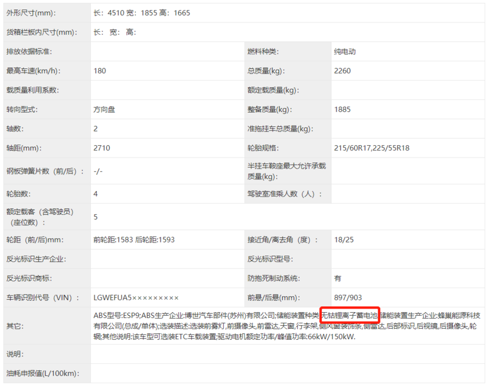Click the total mass value 2260
Image resolution: width=490 pixels, height=387 pixels.
point(342,71)
